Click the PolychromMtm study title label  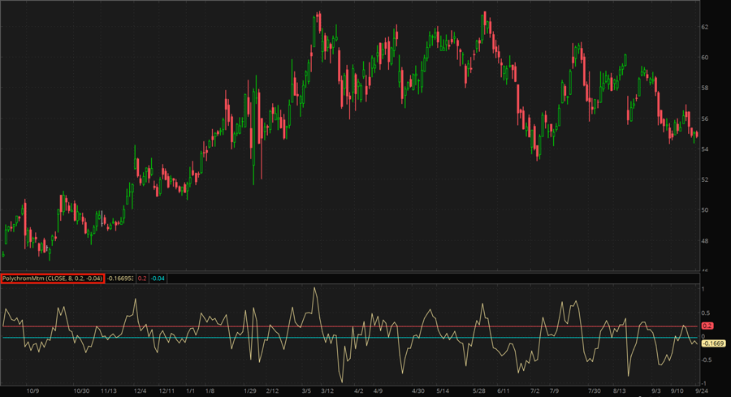click(x=53, y=278)
